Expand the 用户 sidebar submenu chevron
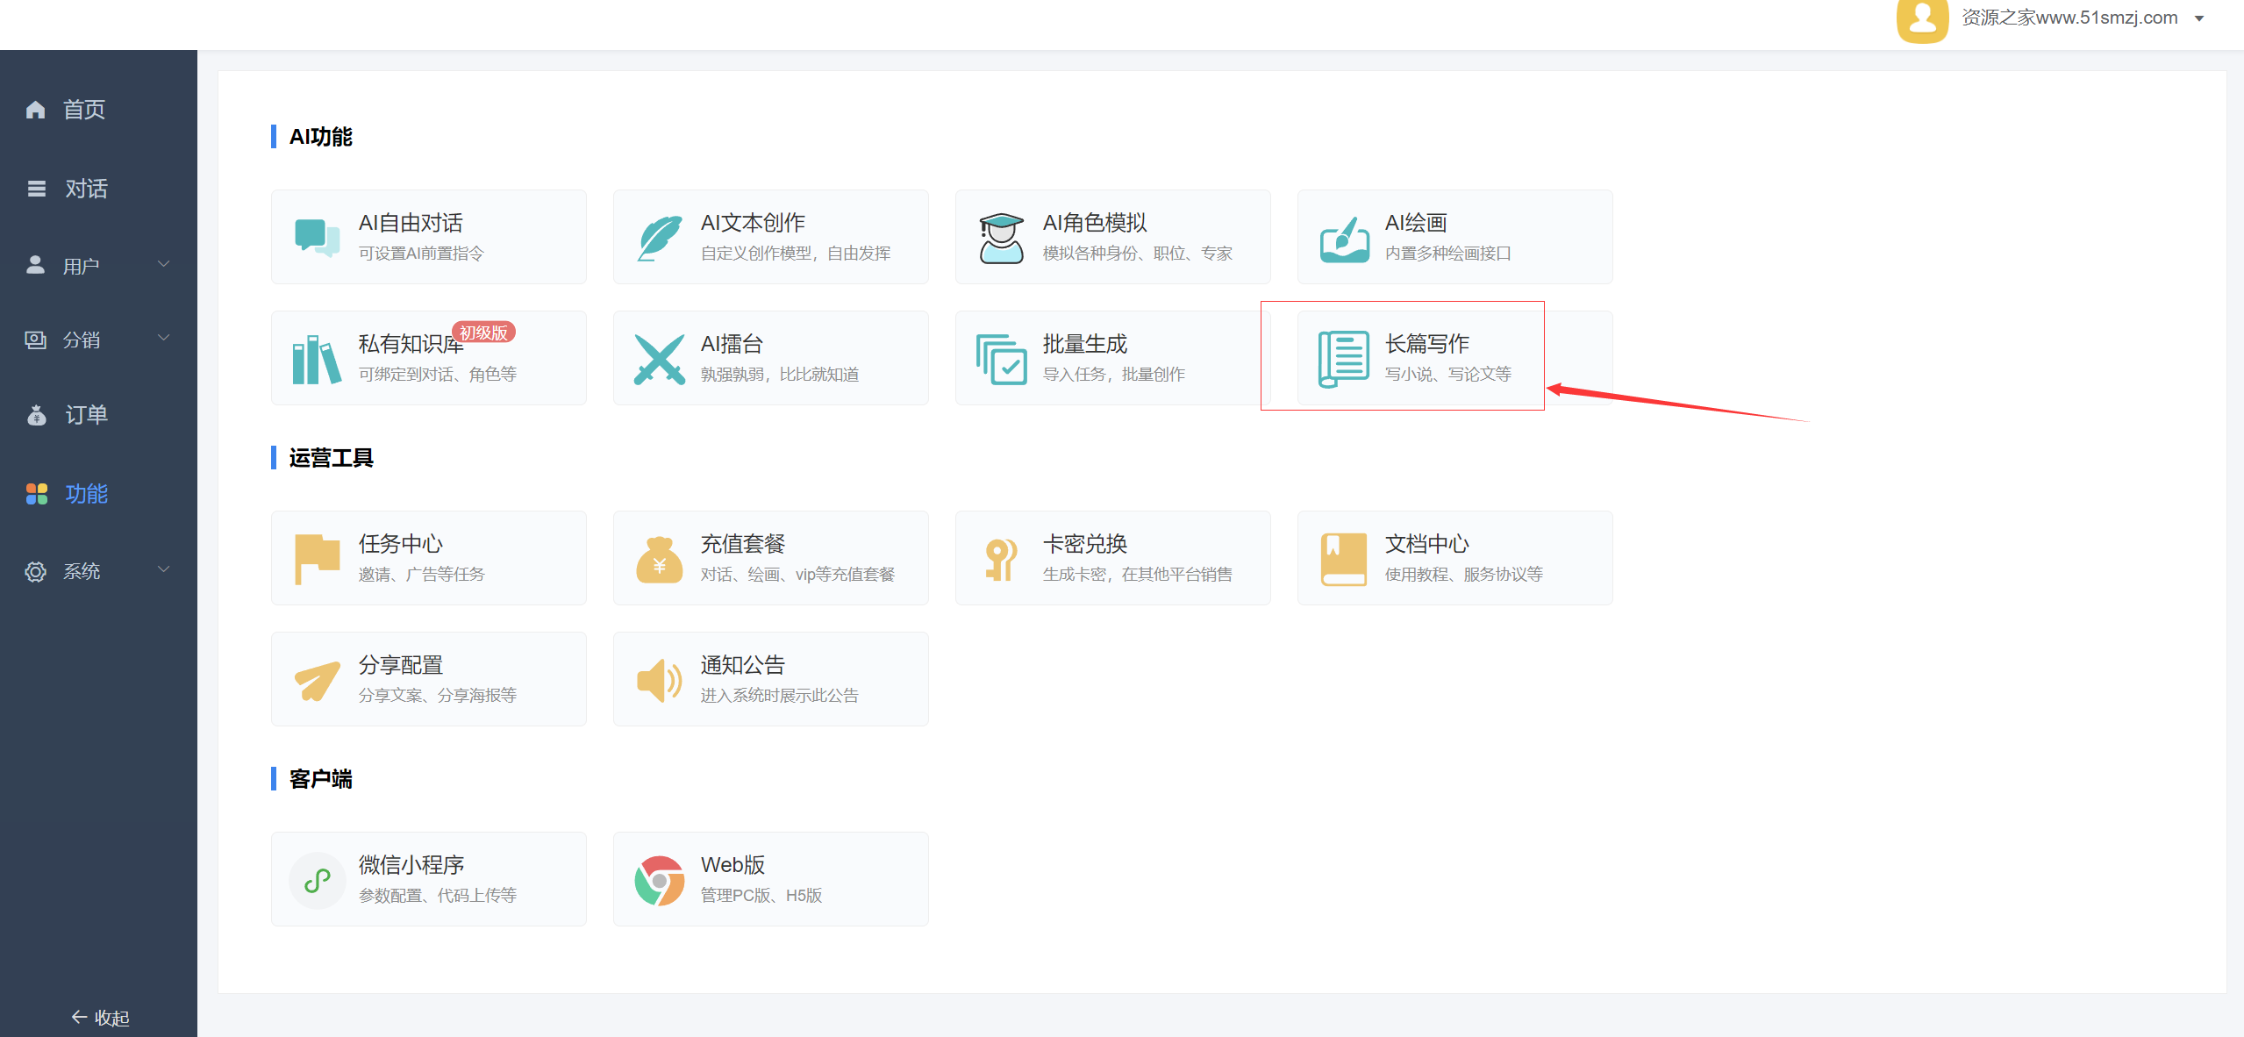Image resolution: width=2244 pixels, height=1037 pixels. point(163,264)
